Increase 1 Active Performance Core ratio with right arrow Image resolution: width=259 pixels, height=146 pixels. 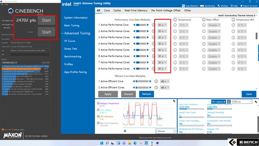pyautogui.click(x=148, y=25)
